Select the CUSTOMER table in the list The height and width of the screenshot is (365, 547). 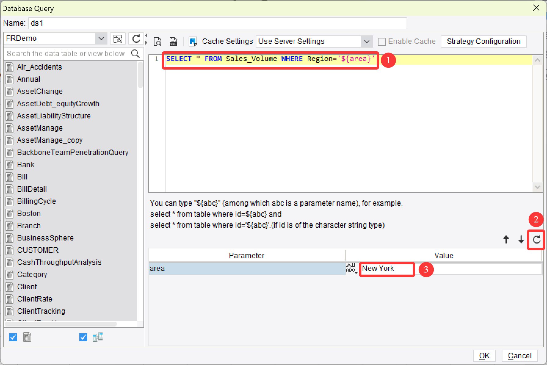[38, 250]
